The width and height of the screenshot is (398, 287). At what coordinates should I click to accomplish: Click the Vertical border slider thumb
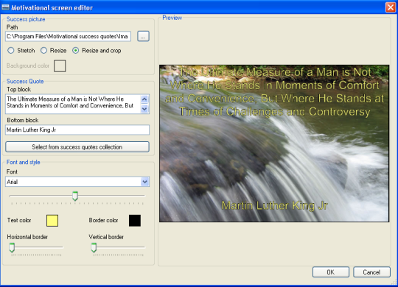94,247
